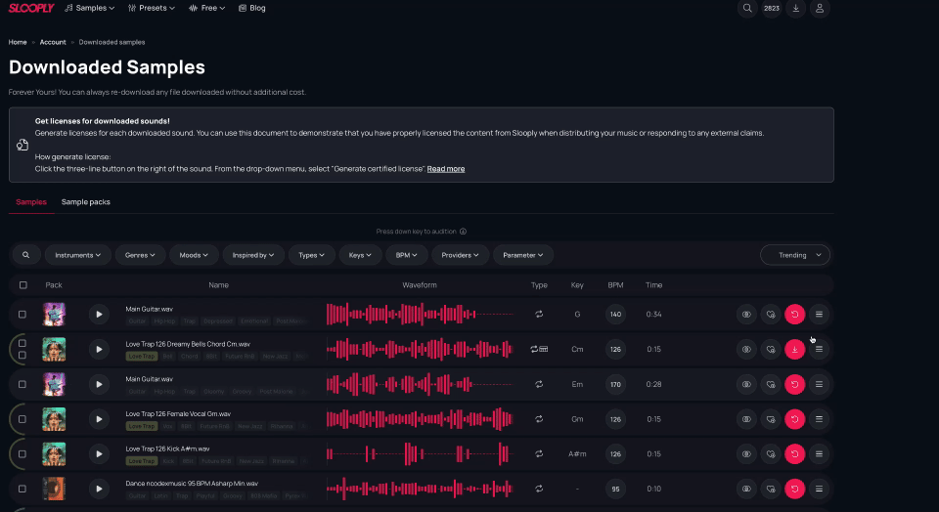939x512 pixels.
Task: Open three-line menu for Main Guitar.wav key Em
Action: click(x=819, y=384)
